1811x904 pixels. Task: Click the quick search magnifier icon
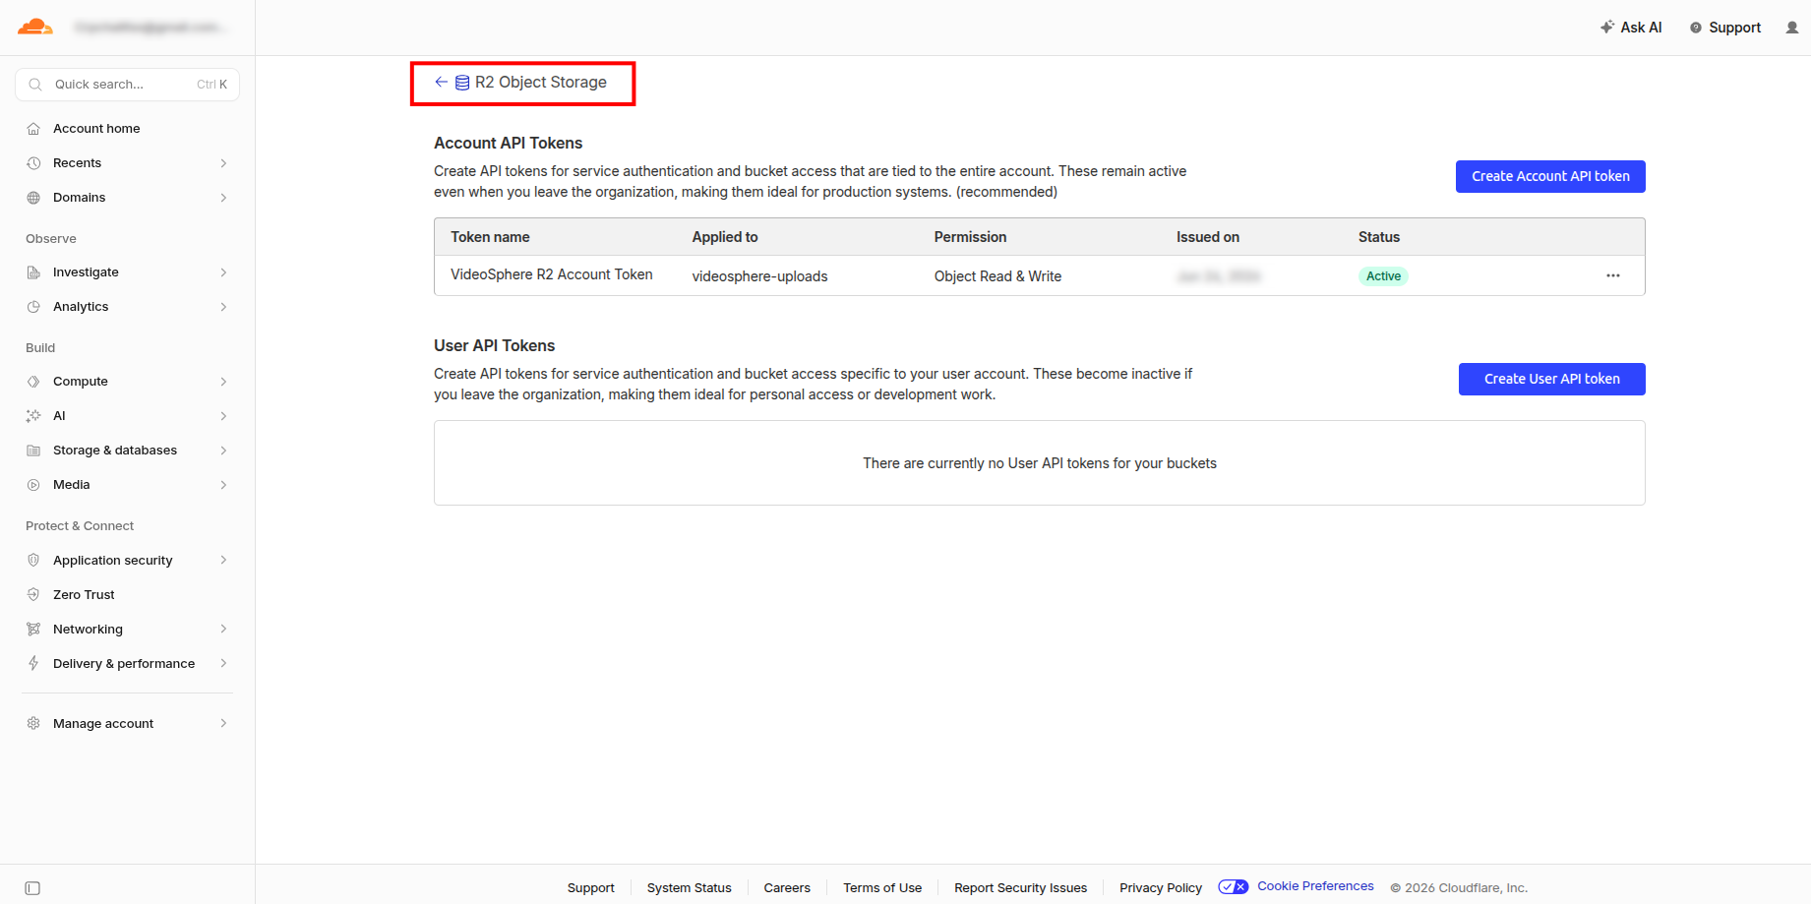35,85
